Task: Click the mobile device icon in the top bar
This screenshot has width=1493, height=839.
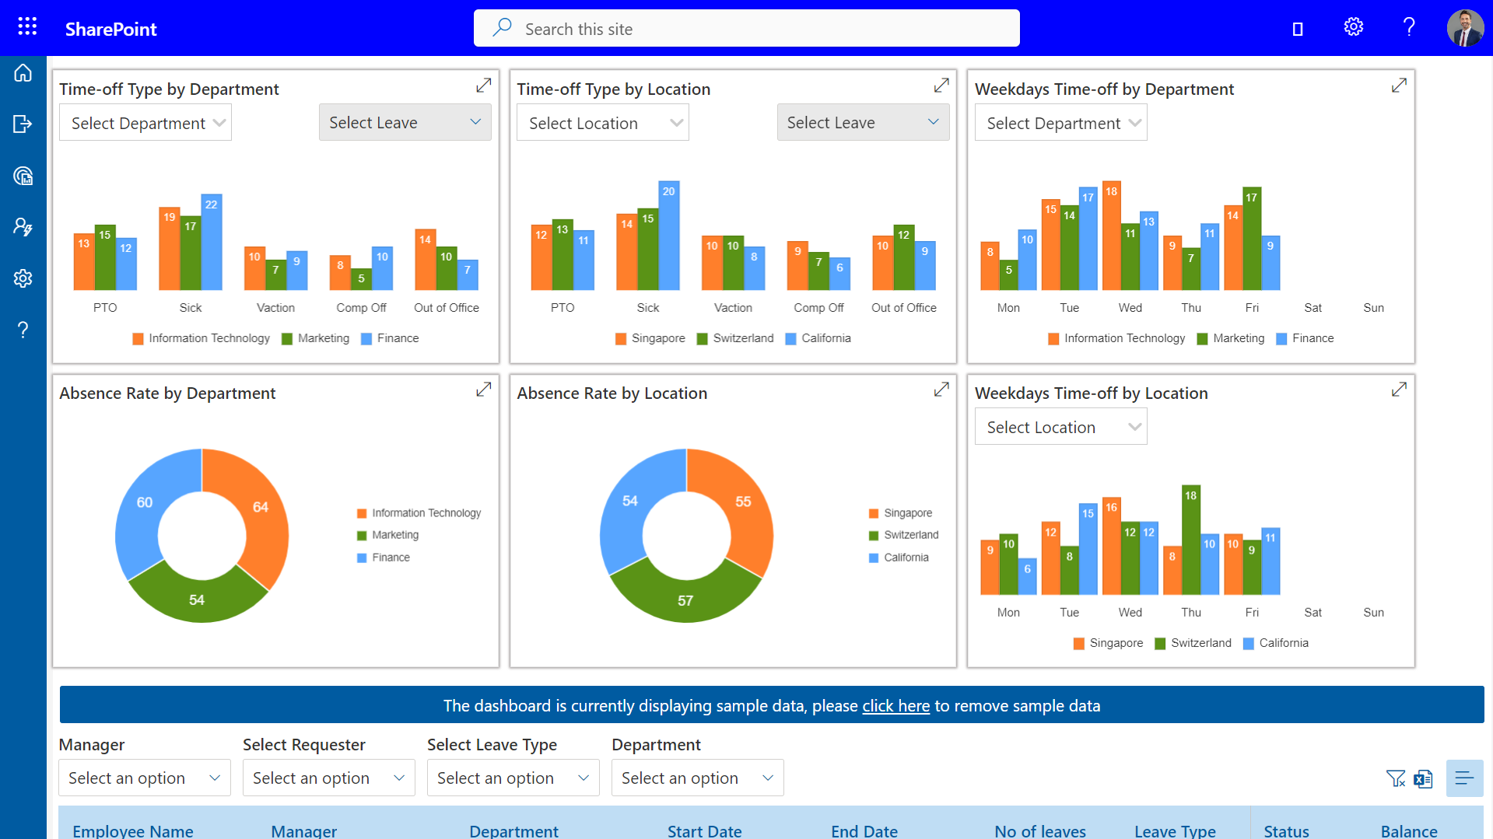Action: [x=1297, y=29]
